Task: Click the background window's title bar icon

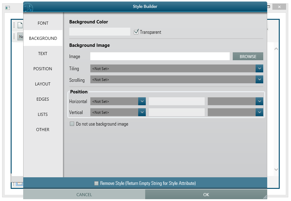Action: click(8, 8)
